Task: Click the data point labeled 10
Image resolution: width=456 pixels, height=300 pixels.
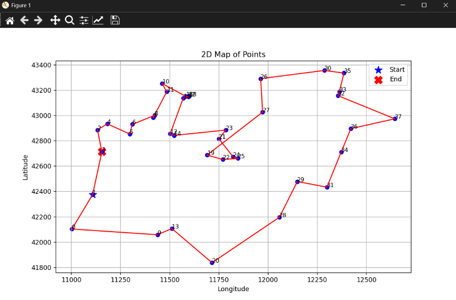Action: 162,84
